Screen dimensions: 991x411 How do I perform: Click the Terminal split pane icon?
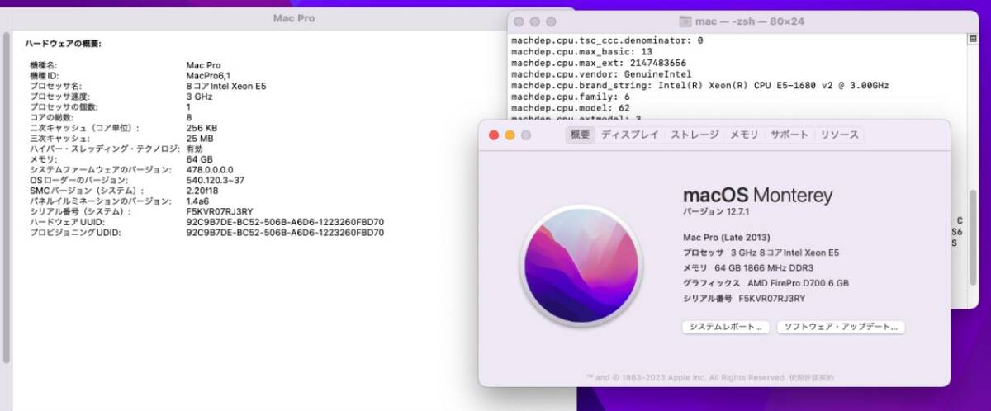(x=974, y=39)
